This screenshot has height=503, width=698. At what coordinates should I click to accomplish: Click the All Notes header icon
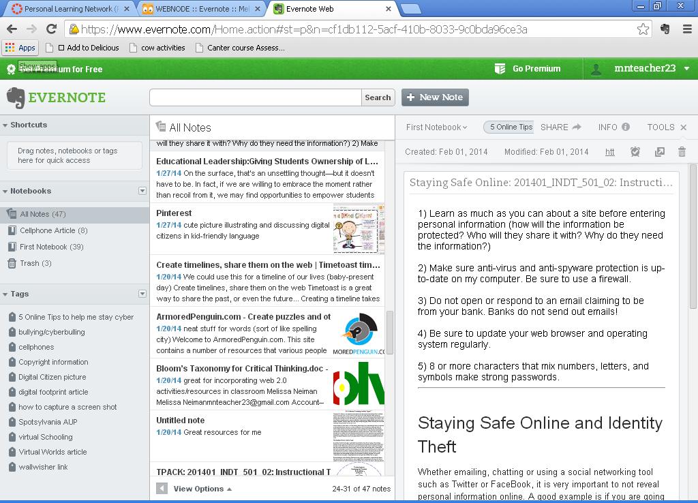point(161,127)
